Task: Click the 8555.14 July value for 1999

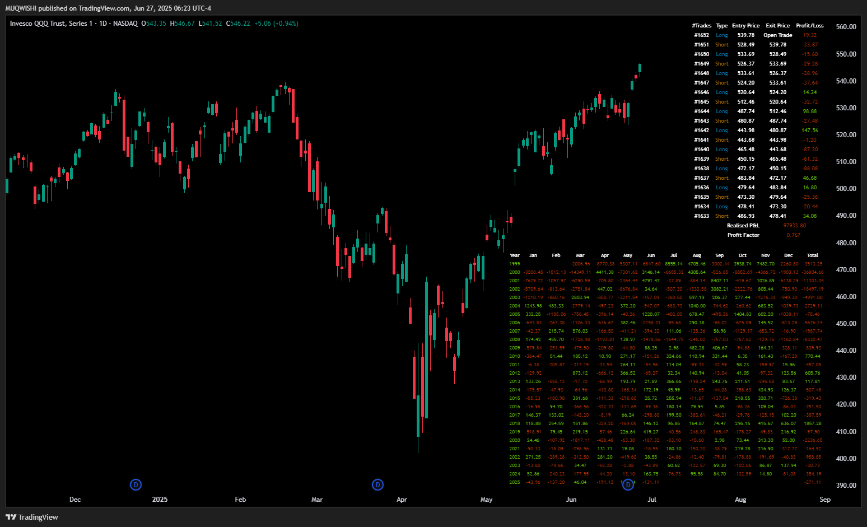Action: click(x=674, y=264)
